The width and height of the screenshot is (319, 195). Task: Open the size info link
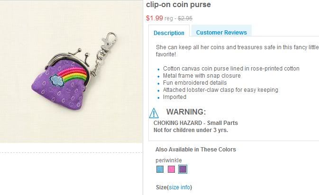pos(179,187)
